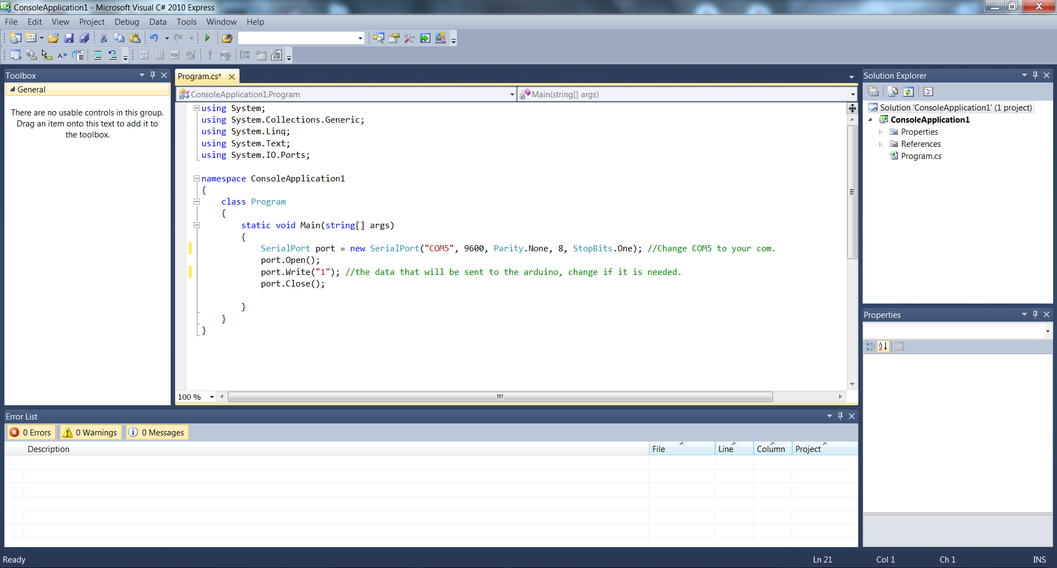Image resolution: width=1057 pixels, height=568 pixels.
Task: Click the Paste icon in the toolbar
Action: [135, 38]
